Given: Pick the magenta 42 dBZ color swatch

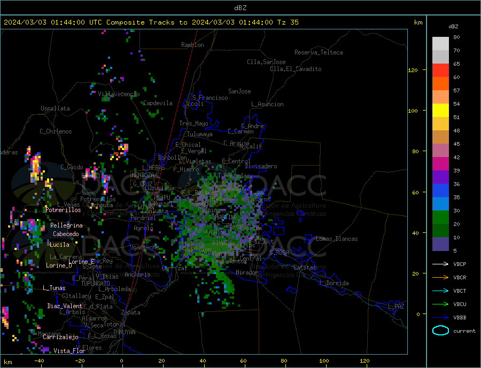Looking at the screenshot, I should pos(440,164).
